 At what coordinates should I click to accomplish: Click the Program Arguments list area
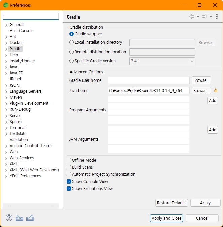point(149,110)
